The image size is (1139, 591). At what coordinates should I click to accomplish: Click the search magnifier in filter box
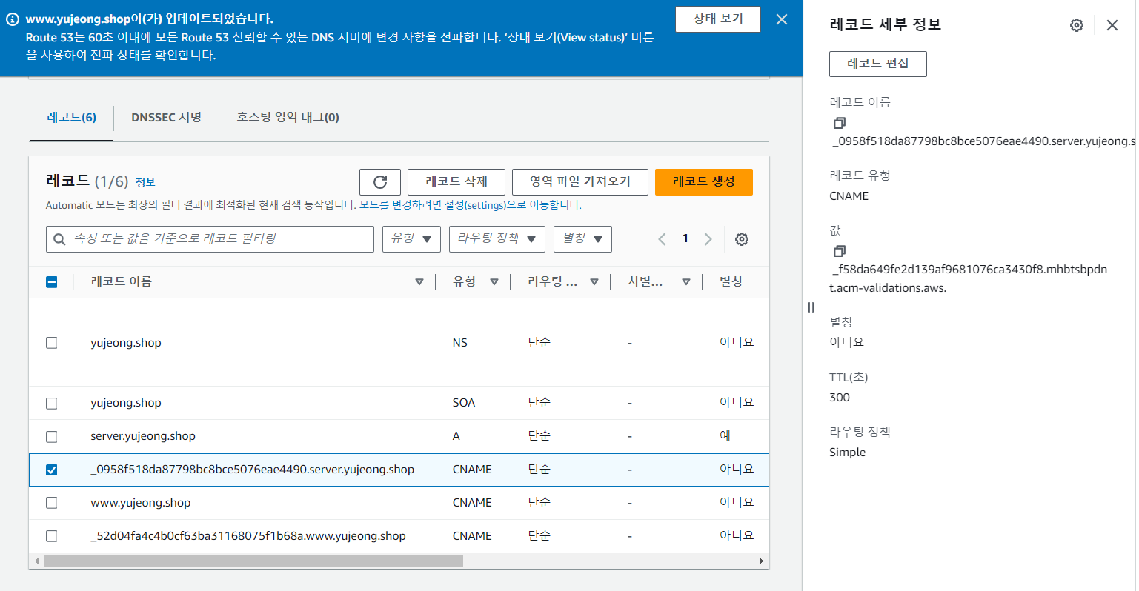pos(59,239)
